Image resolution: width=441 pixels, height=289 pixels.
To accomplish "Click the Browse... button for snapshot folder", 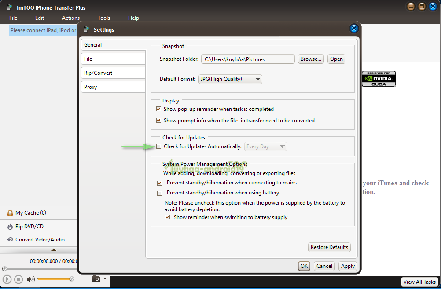I will (311, 59).
